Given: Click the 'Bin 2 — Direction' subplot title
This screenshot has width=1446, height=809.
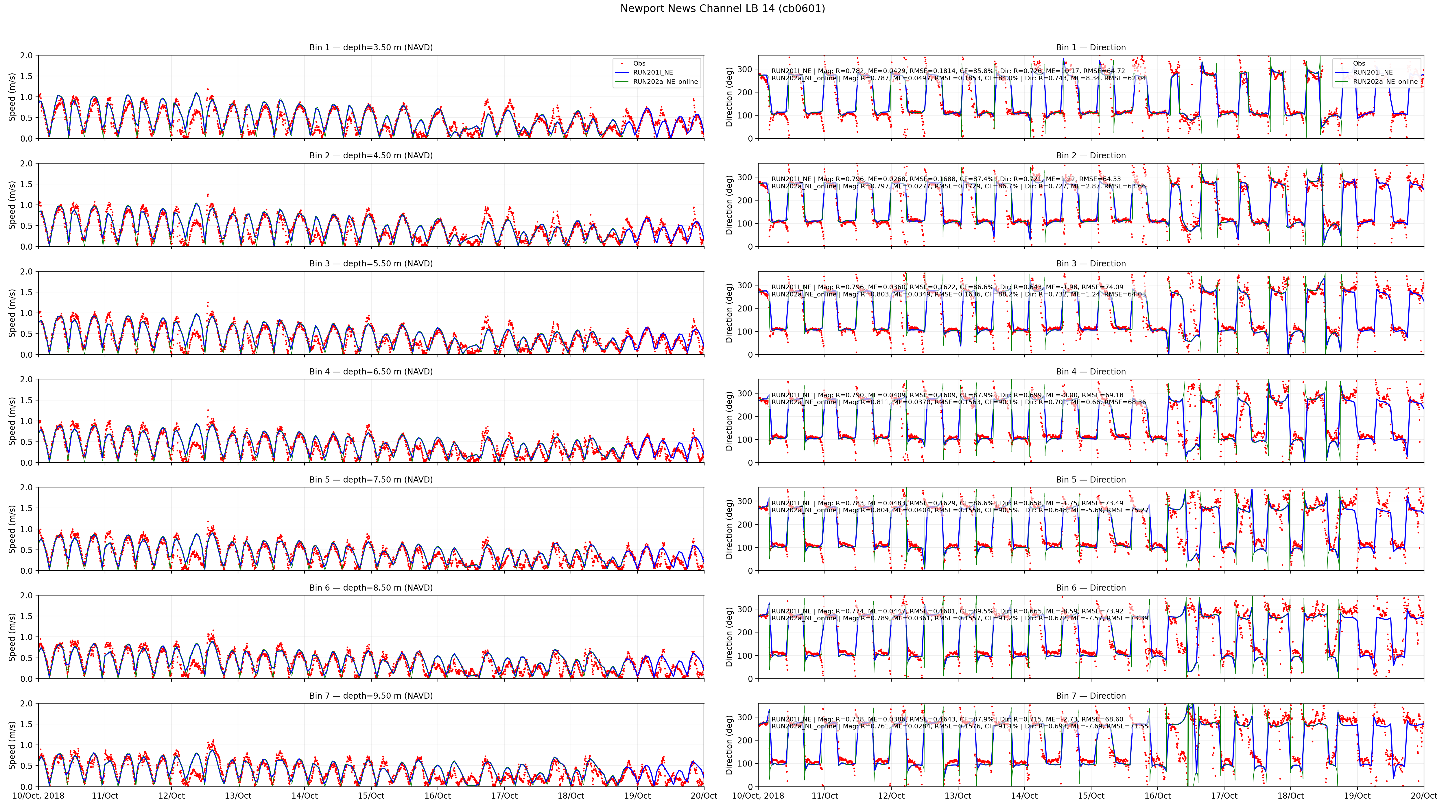Looking at the screenshot, I should click(1091, 156).
